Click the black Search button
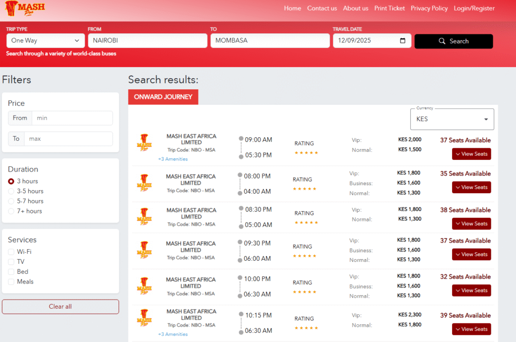This screenshot has width=516, height=342. coord(454,41)
